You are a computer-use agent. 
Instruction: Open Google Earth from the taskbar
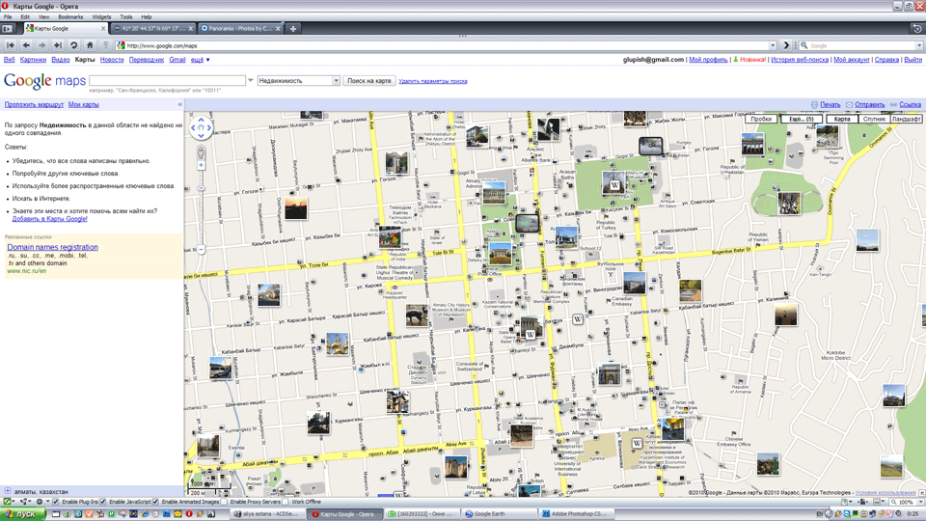pos(500,514)
